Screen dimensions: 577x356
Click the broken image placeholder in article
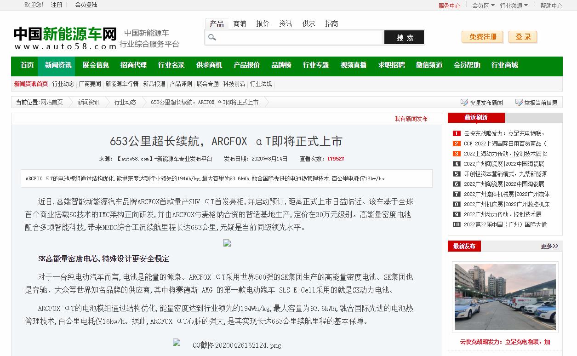[227, 243]
